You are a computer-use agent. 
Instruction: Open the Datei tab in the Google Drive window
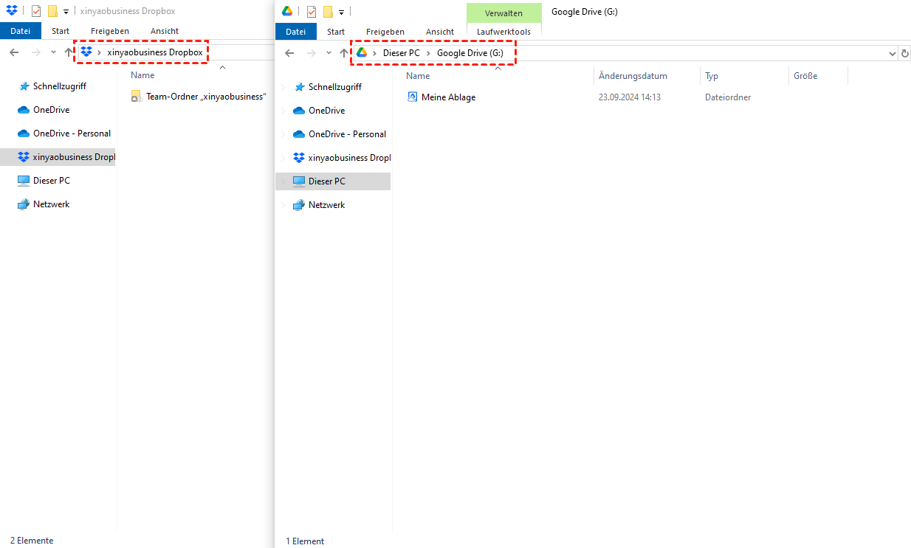(296, 32)
